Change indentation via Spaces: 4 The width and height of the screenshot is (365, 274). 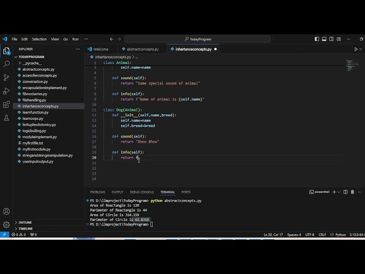[294, 235]
